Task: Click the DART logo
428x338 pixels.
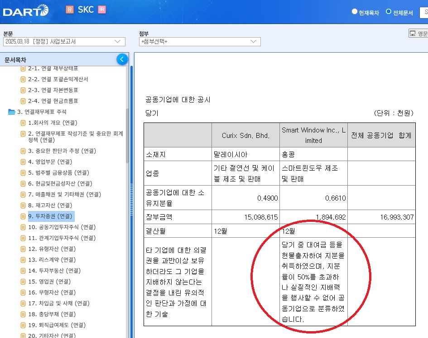Action: click(x=25, y=10)
